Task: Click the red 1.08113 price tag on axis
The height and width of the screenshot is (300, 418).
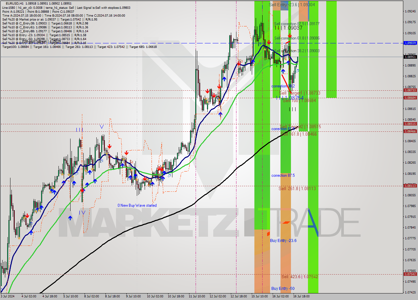Action: point(410,186)
